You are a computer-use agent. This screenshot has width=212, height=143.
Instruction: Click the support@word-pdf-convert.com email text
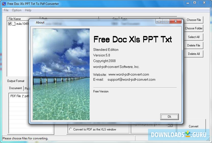[131, 80]
